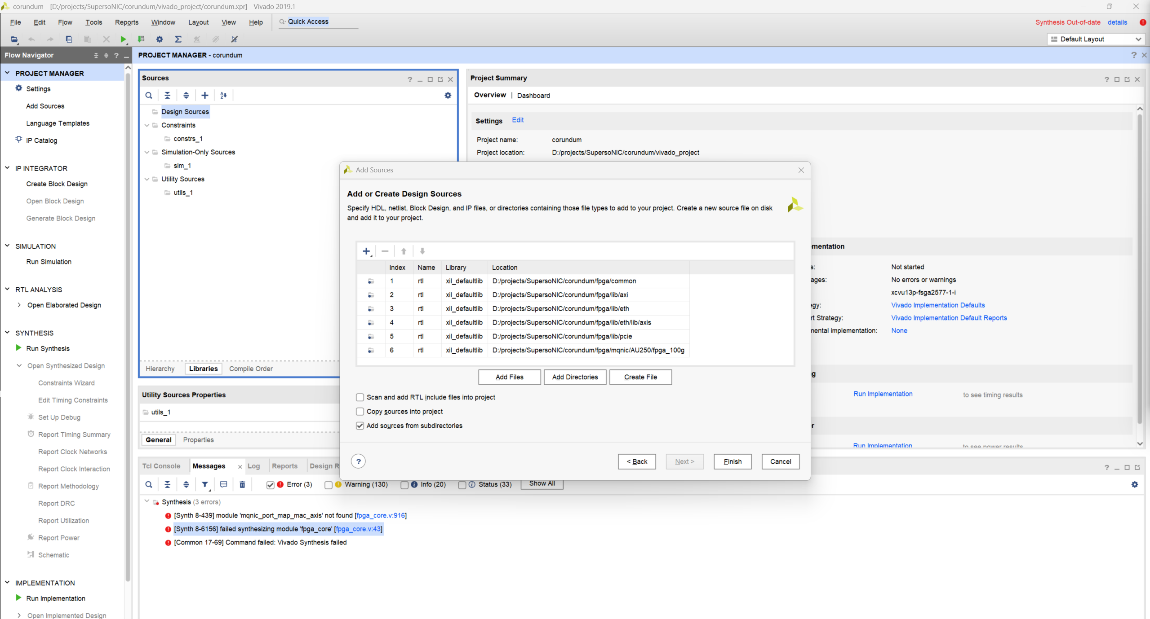The width and height of the screenshot is (1150, 619).
Task: Click the plus icon in the Add Sources dialog
Action: (366, 251)
